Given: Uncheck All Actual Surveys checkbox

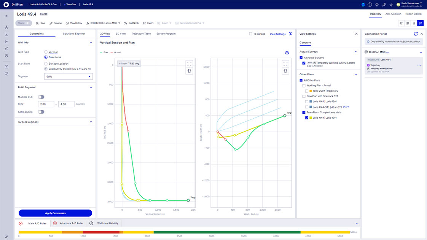Looking at the screenshot, I should 301,58.
